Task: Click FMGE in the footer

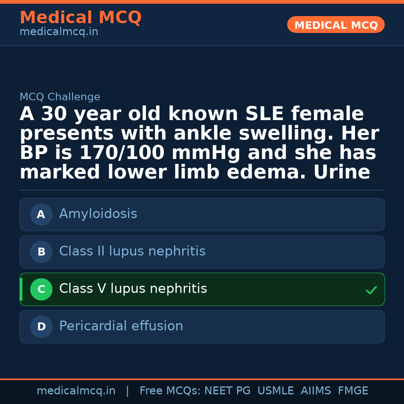Action: pyautogui.click(x=353, y=391)
